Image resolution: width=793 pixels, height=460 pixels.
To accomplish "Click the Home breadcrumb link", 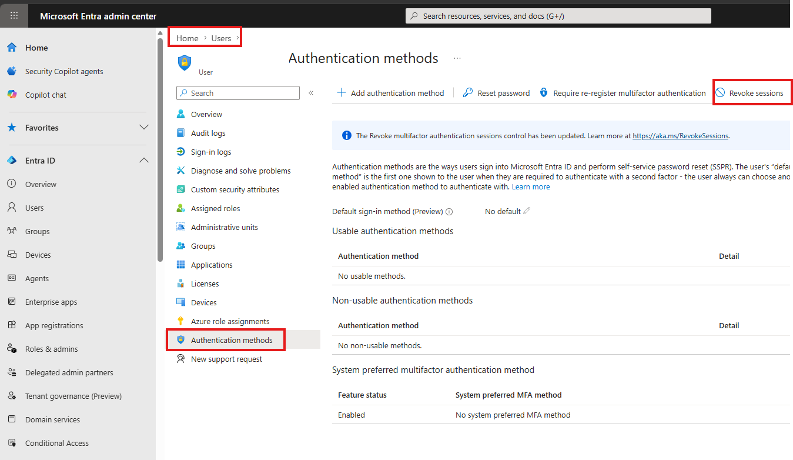I will coord(188,38).
